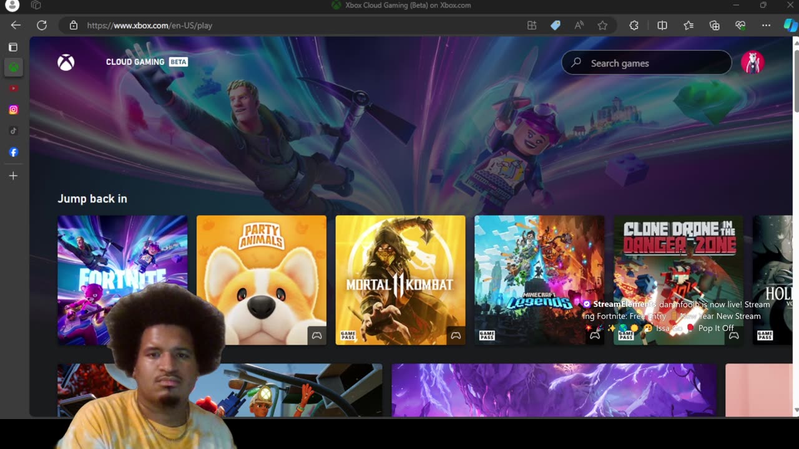Open the Settings and more menu
Image resolution: width=799 pixels, height=449 pixels.
coord(767,26)
